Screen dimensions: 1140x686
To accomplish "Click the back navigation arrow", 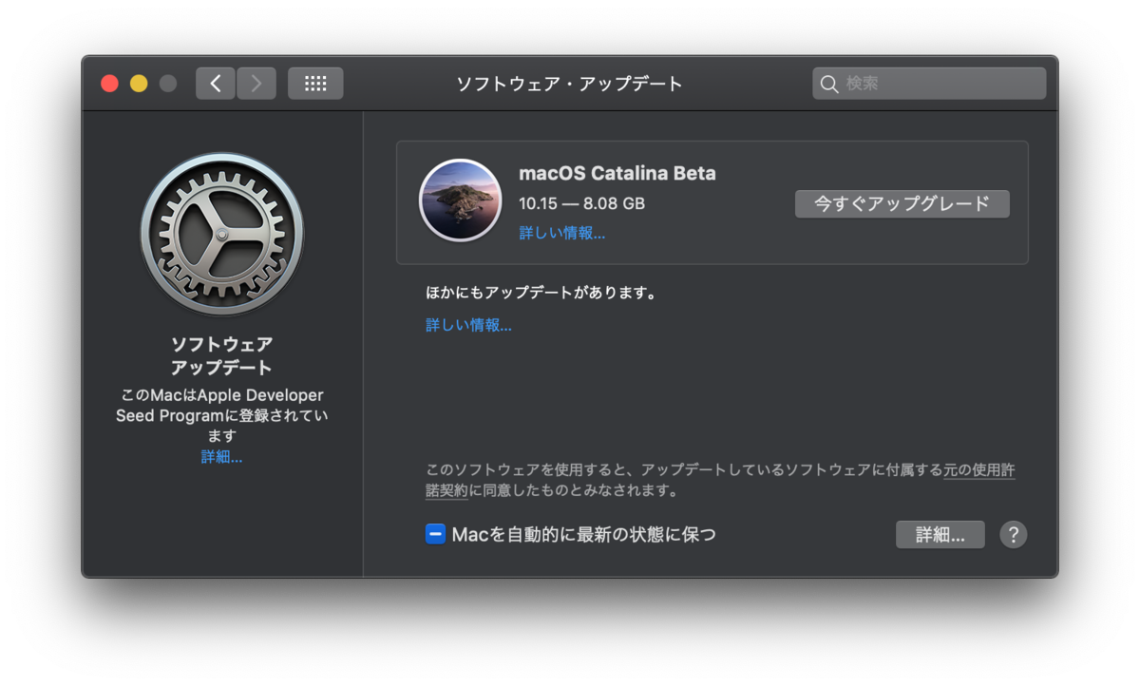I will pos(215,83).
